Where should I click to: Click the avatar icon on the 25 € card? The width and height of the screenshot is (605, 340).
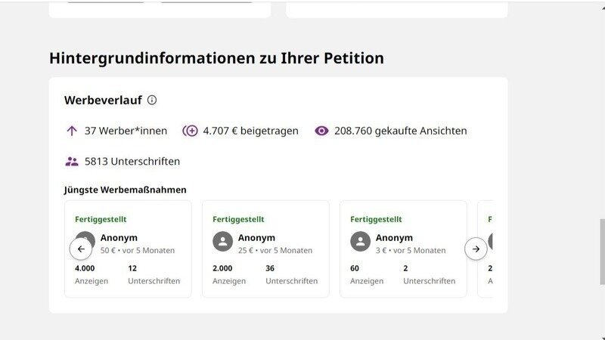click(x=222, y=242)
